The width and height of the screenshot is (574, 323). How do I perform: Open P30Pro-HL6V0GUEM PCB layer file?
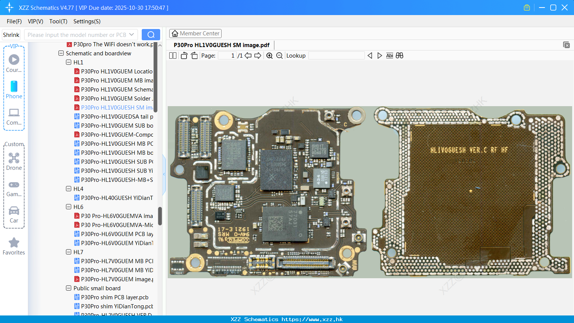(x=113, y=234)
